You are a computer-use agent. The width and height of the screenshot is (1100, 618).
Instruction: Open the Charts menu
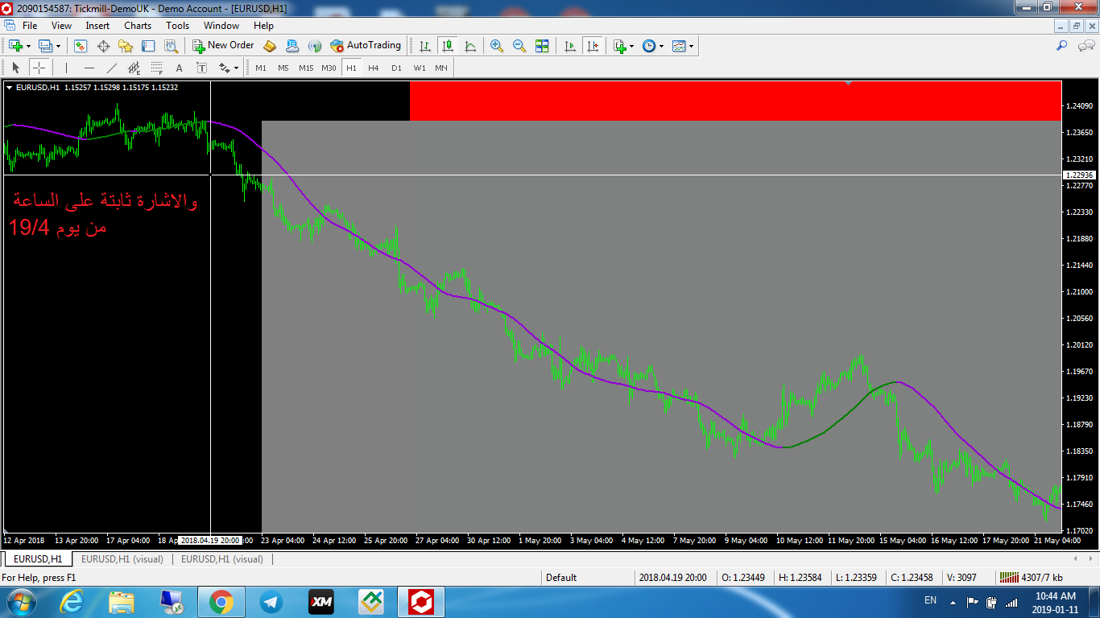pos(138,26)
